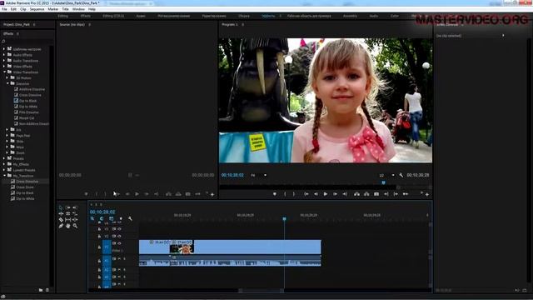The image size is (533, 300).
Task: Click Mark In button in Program monitor
Action: coord(285,194)
